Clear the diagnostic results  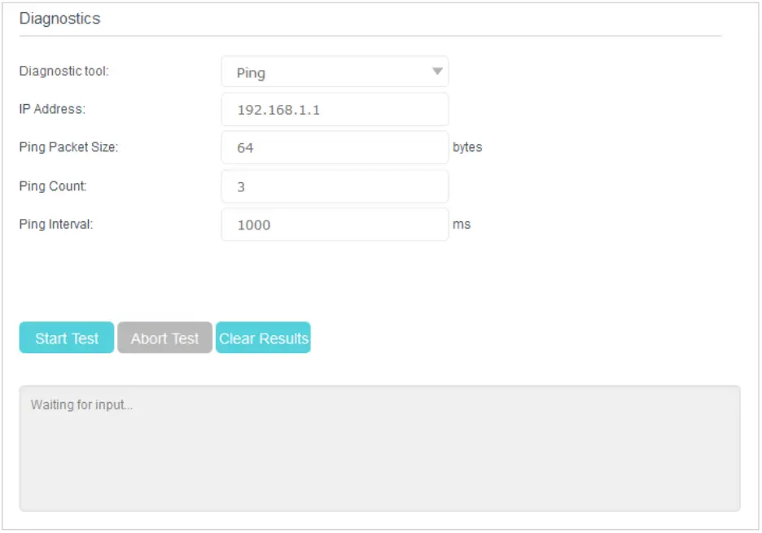[x=264, y=338]
